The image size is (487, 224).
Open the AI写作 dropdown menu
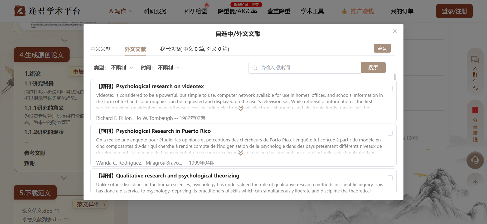[120, 11]
